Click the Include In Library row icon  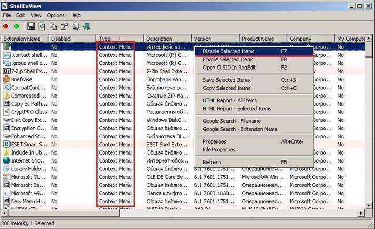7,152
